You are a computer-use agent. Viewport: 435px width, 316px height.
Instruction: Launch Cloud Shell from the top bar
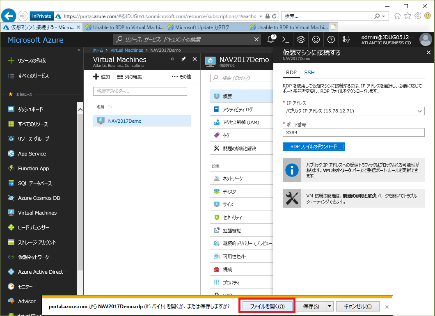(286, 40)
